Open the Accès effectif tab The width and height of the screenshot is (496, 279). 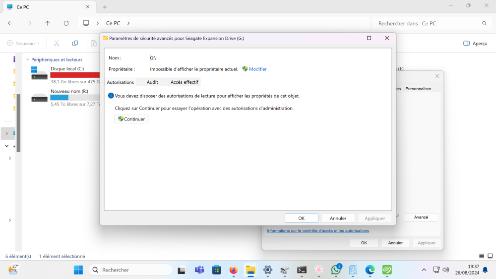[x=184, y=82]
